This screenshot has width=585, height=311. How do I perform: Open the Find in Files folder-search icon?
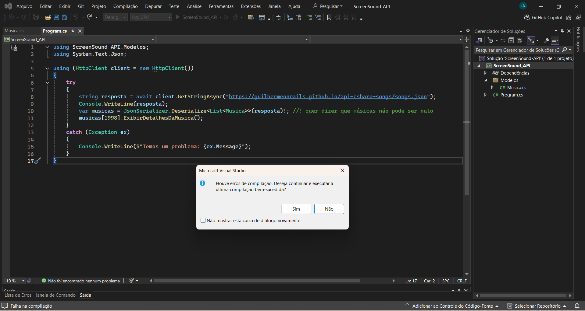(251, 17)
